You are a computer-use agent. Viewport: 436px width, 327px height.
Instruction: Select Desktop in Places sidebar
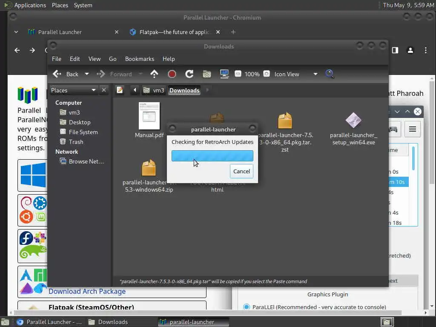(x=75, y=122)
